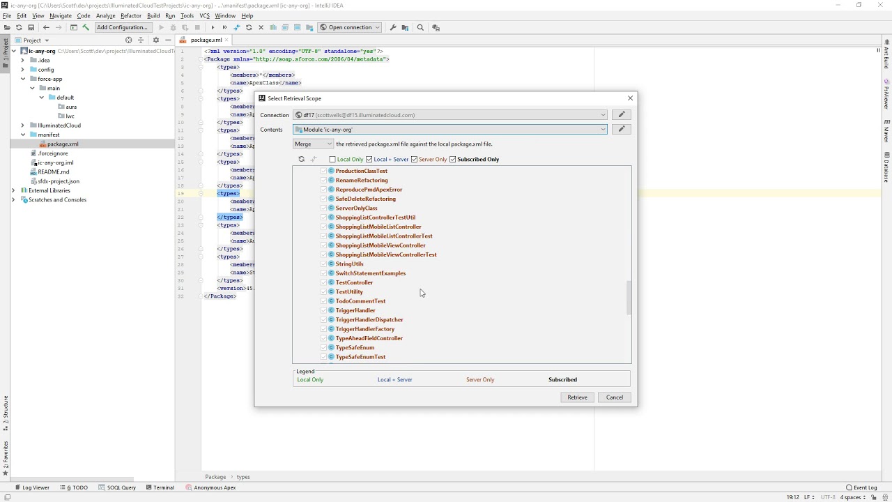The width and height of the screenshot is (892, 502).
Task: Open the Project panel gear settings
Action: tap(156, 40)
